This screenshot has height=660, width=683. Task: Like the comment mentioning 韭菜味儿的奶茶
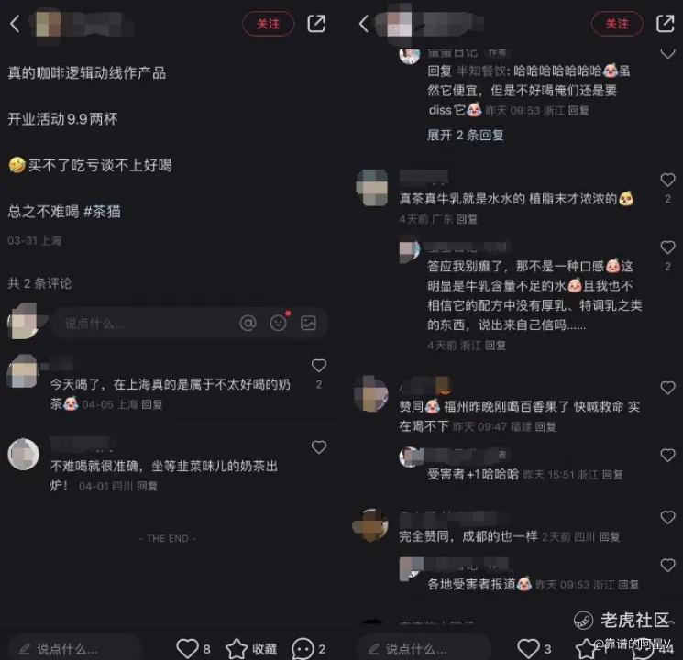[x=319, y=447]
